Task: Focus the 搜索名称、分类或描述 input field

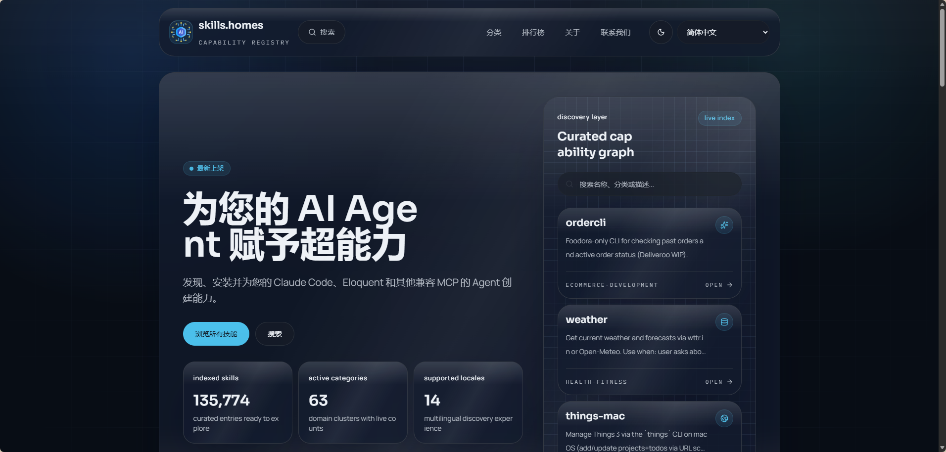Action: click(x=650, y=184)
